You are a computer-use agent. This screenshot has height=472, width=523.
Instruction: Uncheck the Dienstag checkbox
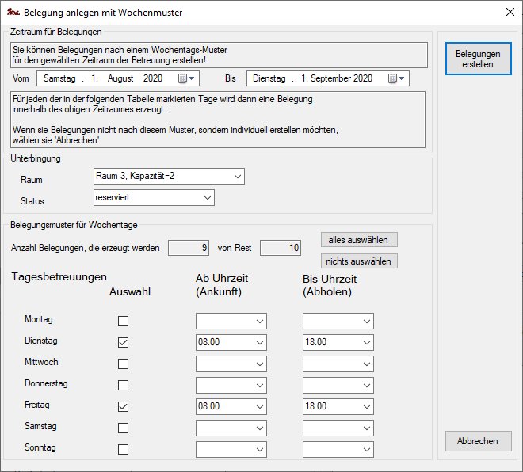click(x=123, y=342)
